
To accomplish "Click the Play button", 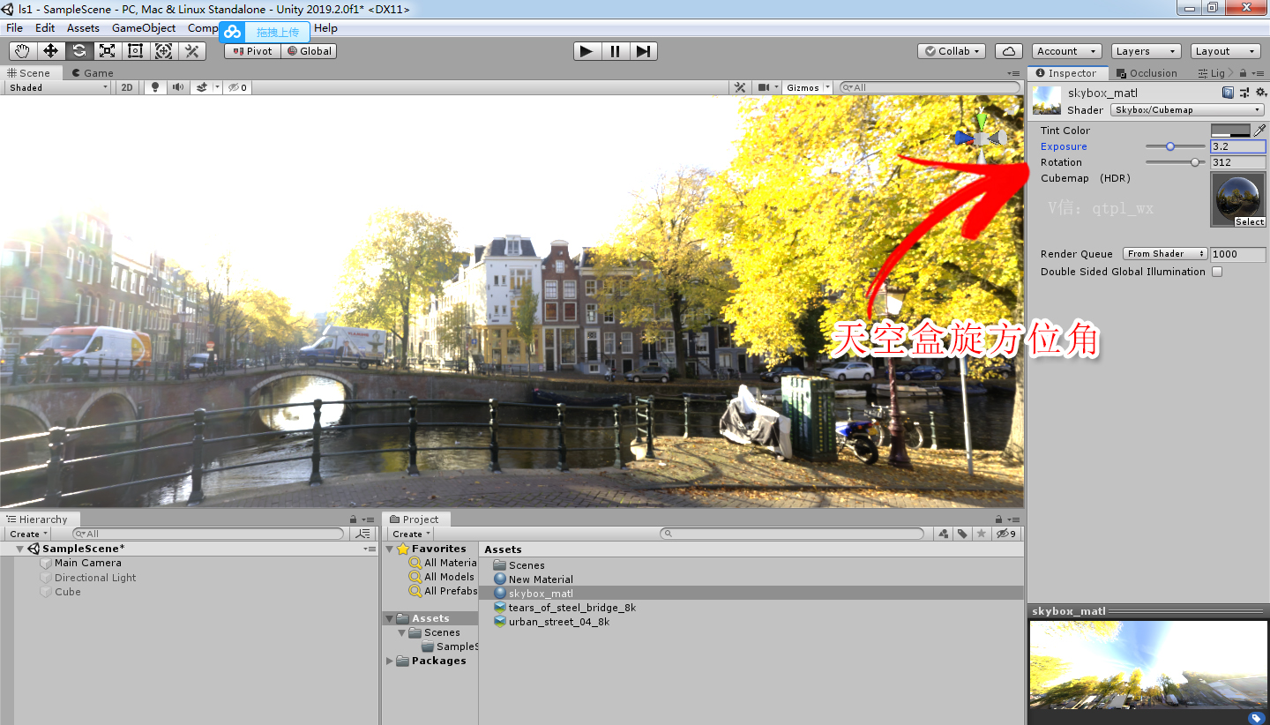I will click(586, 51).
